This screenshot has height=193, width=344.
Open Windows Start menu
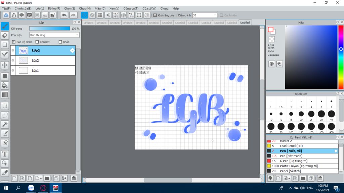6,188
